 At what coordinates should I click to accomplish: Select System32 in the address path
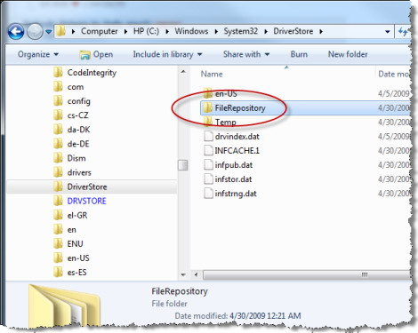(x=240, y=31)
